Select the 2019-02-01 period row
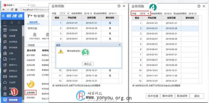The height and width of the screenshot is (103, 209). [165, 28]
